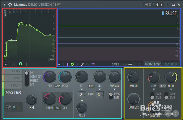Click the HIGH frequency knob
Screen dimensions: 183x120
point(171,77)
